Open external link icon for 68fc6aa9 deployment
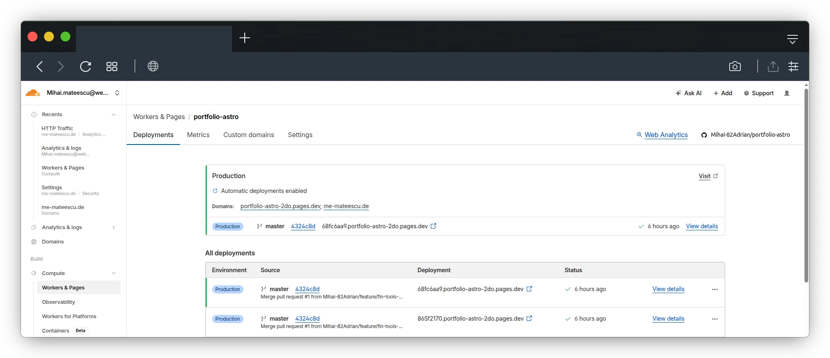830x358 pixels. (529, 289)
